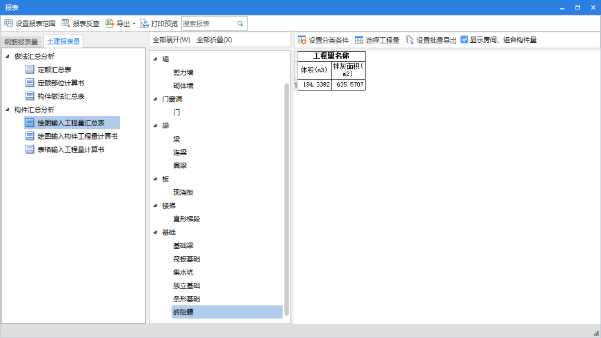Screen dimensions: 601x338
Task: Click the component tree vertical scrollbar
Action: (x=287, y=199)
